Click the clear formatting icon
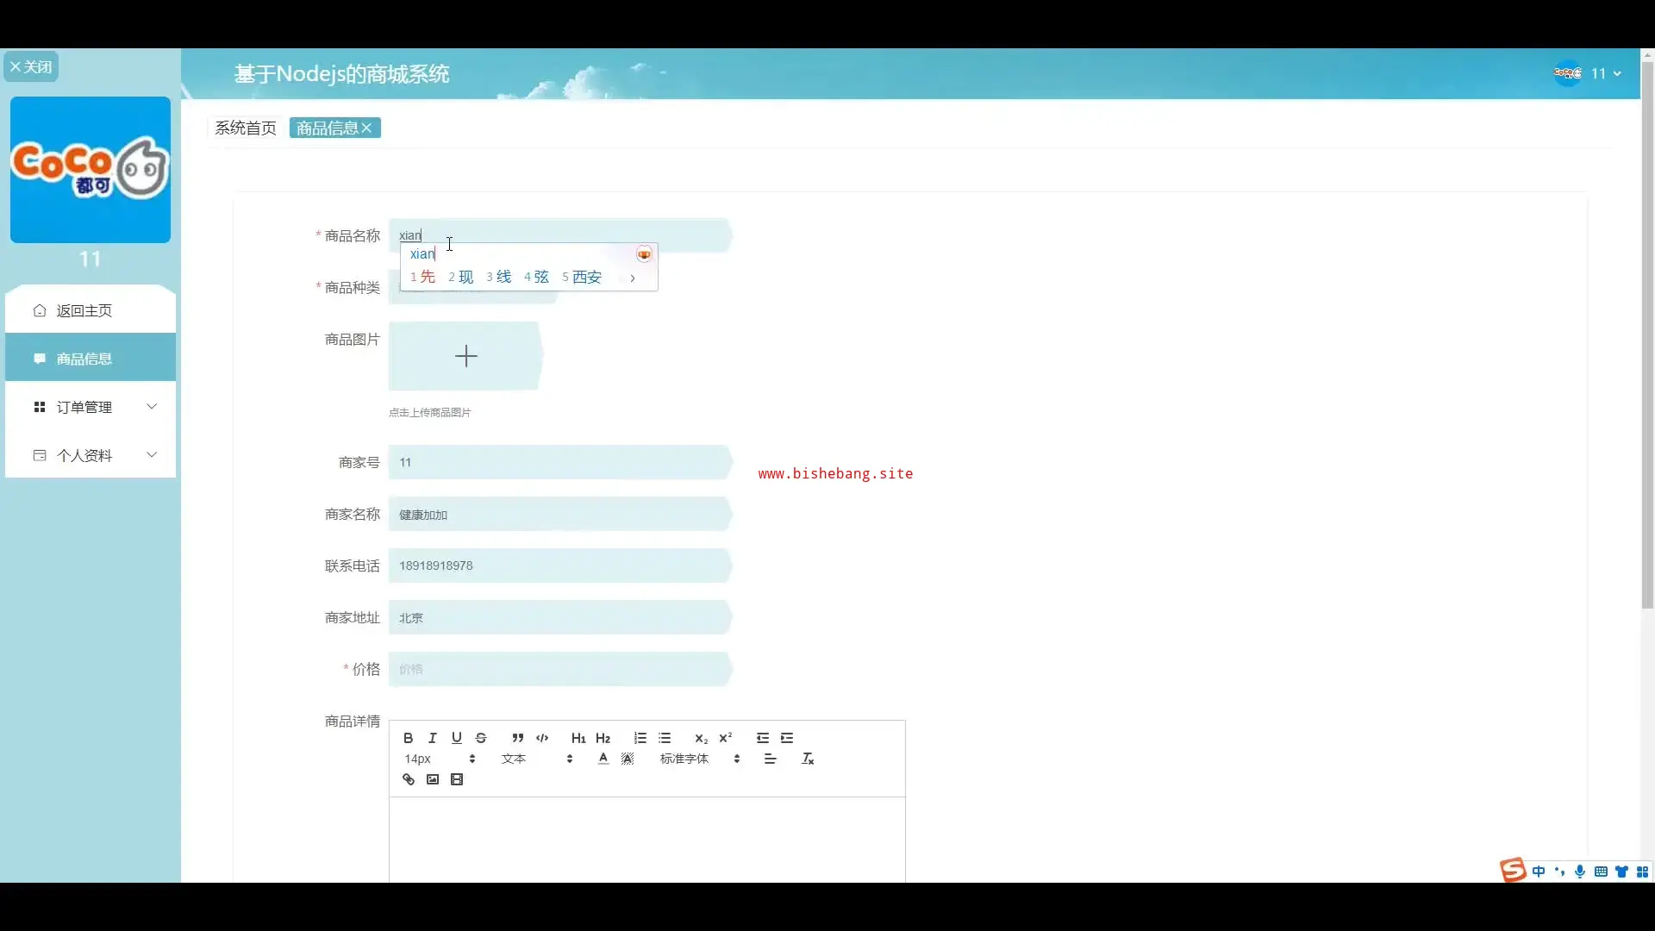This screenshot has height=931, width=1655. [808, 759]
